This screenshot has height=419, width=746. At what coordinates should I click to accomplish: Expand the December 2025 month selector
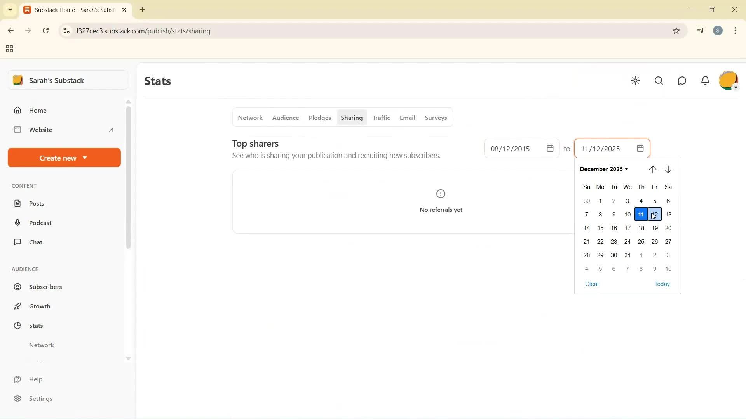point(604,169)
